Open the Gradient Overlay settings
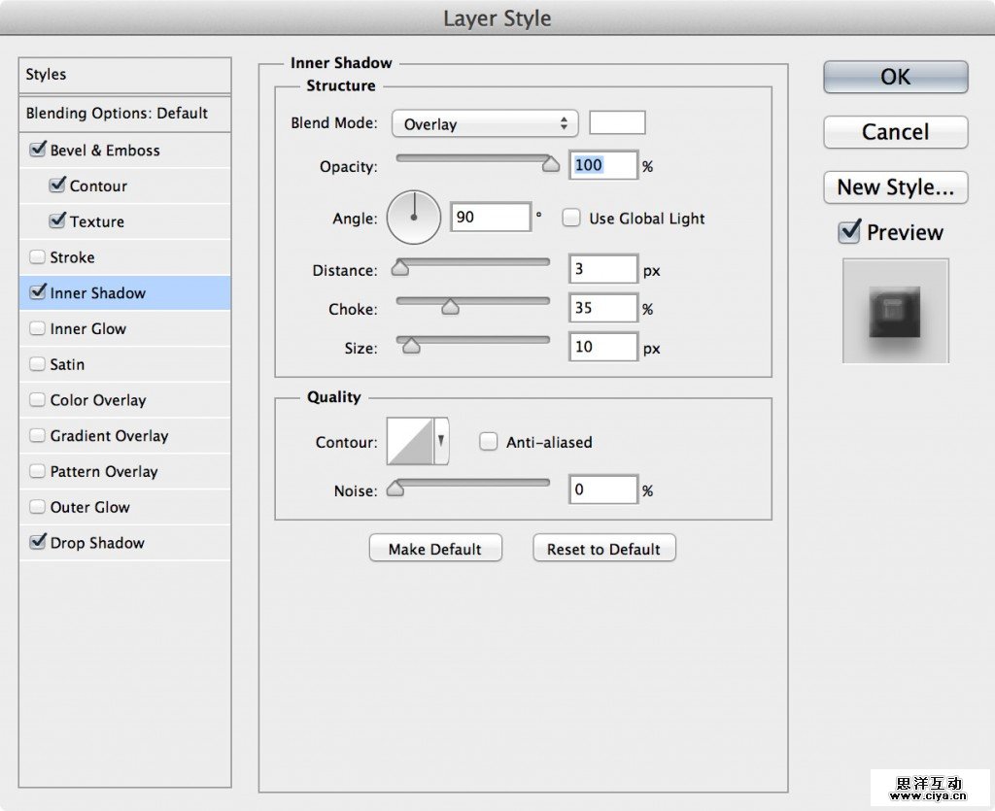Image resolution: width=995 pixels, height=811 pixels. (109, 436)
